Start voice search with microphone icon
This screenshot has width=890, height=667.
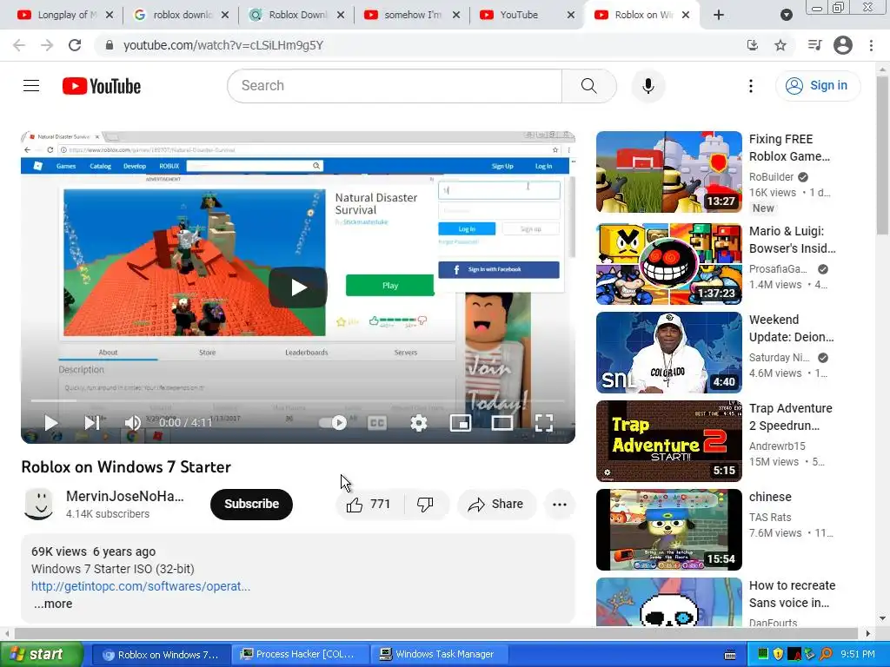(648, 86)
